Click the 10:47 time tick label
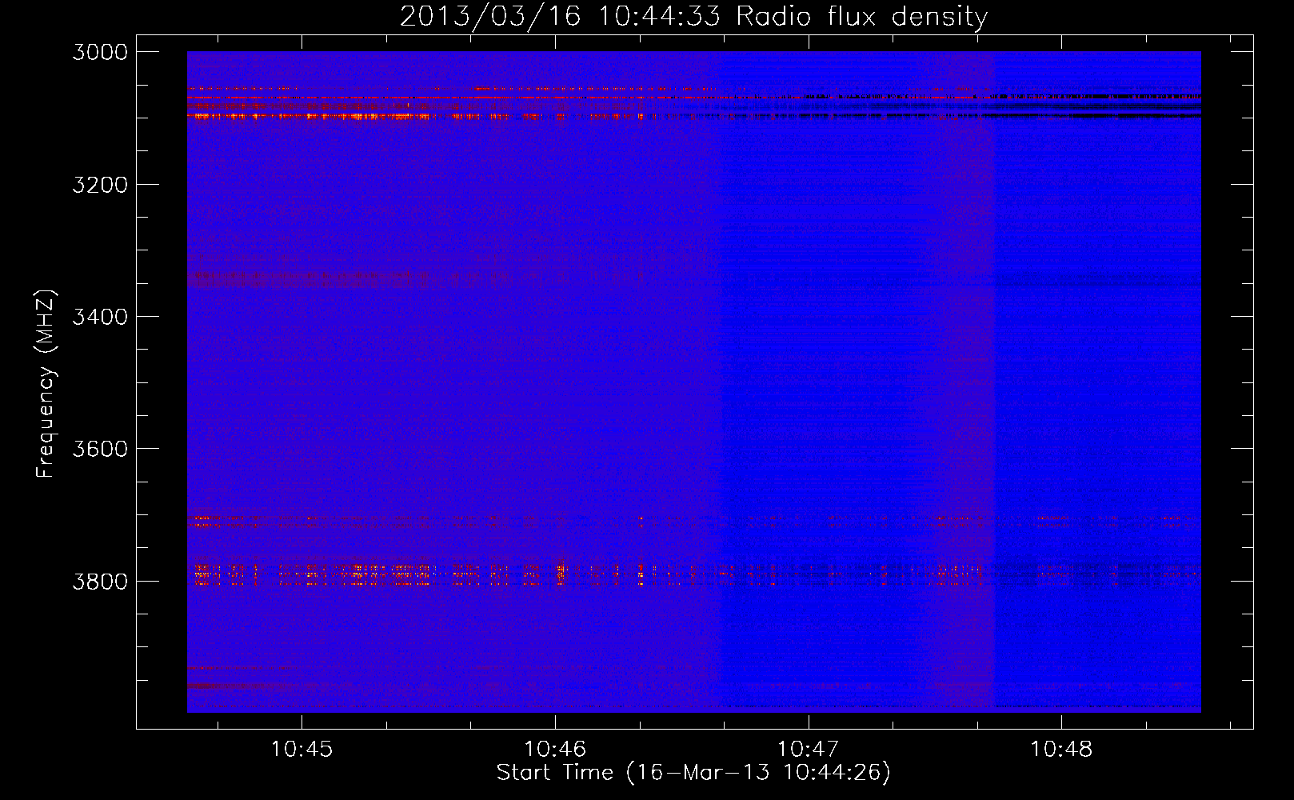This screenshot has height=800, width=1294. [x=808, y=750]
